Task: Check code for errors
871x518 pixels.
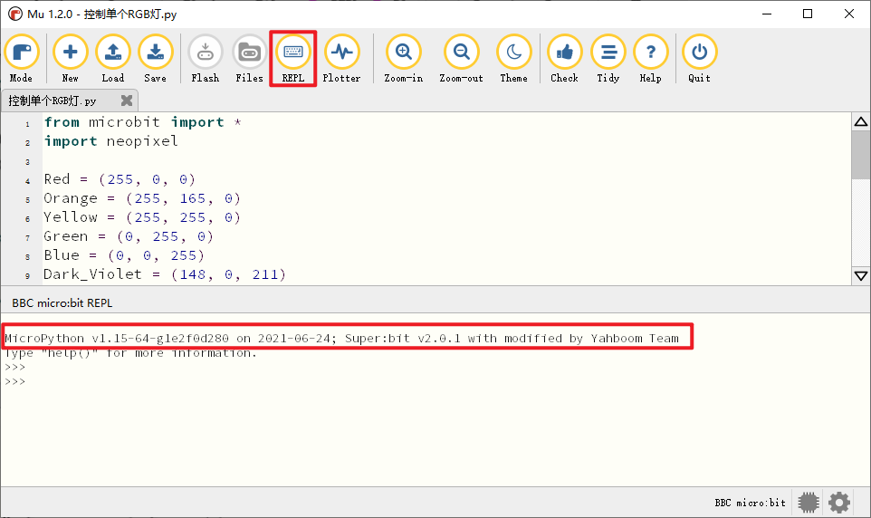Action: coord(564,58)
